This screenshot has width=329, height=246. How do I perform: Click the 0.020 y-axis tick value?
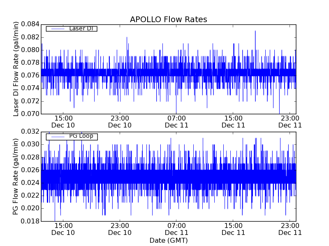(30, 208)
